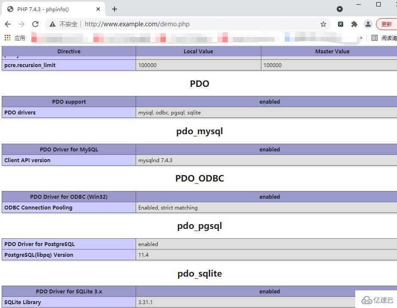Open a new tab with the plus icon

pyautogui.click(x=114, y=9)
